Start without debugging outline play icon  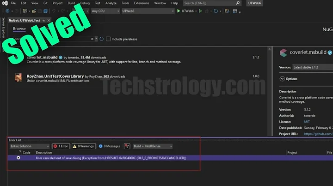click(200, 11)
